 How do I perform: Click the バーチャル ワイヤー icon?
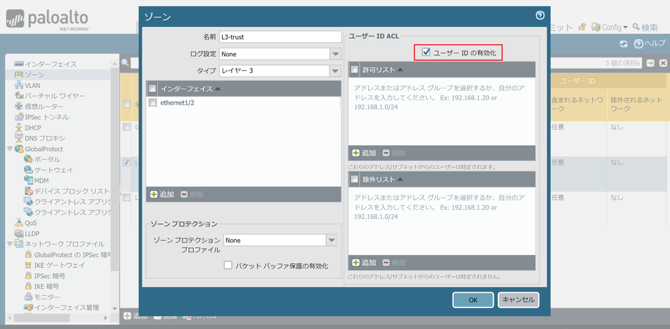pyautogui.click(x=19, y=96)
